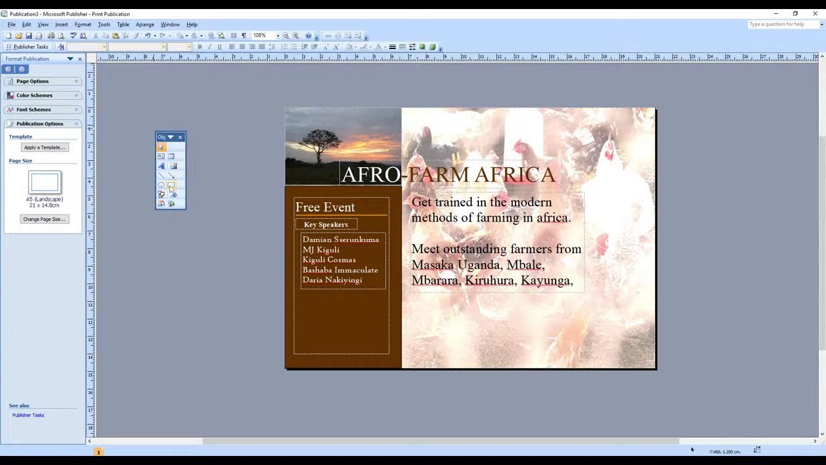Image resolution: width=826 pixels, height=465 pixels.
Task: Click the 3-D Style icon
Action: point(432,46)
